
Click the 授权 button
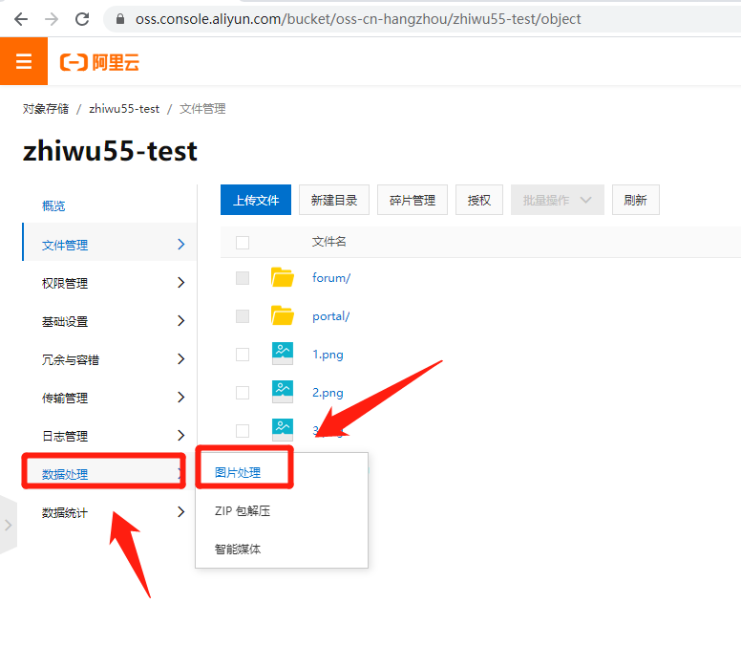pyautogui.click(x=479, y=200)
